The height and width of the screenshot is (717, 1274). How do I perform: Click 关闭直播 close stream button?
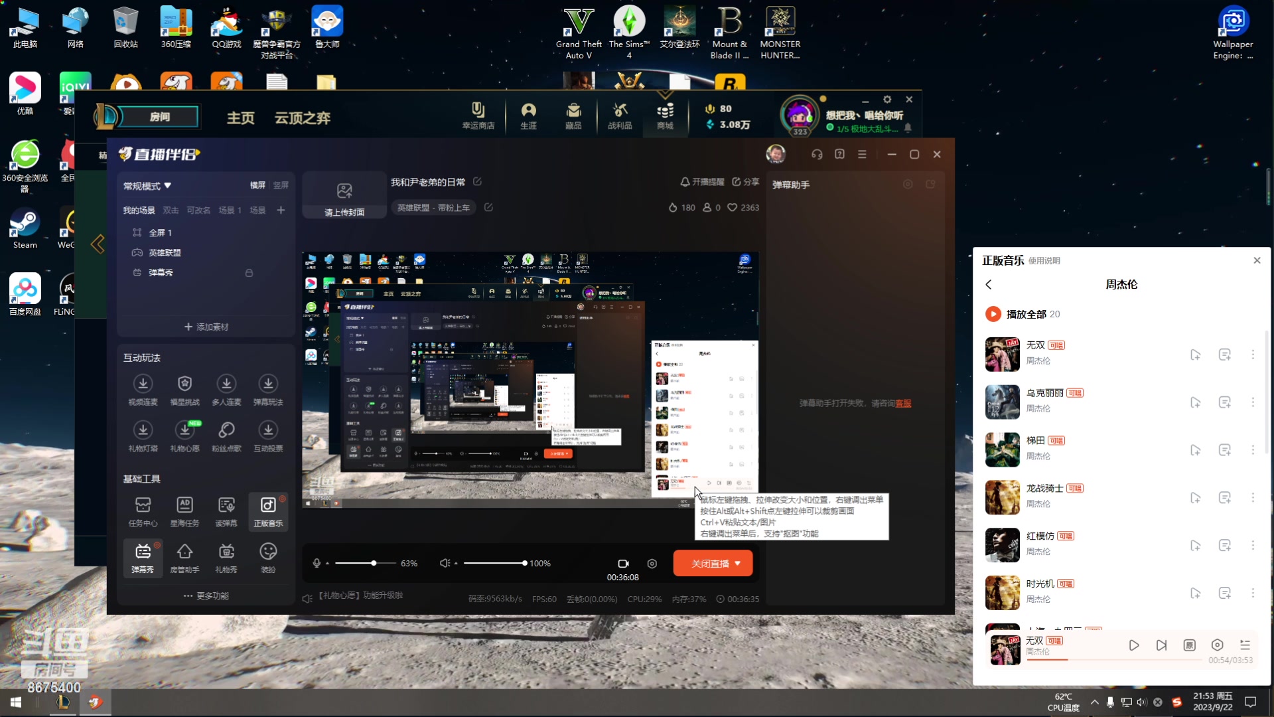coord(711,563)
